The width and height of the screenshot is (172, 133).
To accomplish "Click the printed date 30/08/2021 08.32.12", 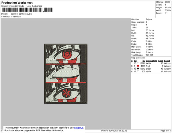I will (x=118, y=131).
